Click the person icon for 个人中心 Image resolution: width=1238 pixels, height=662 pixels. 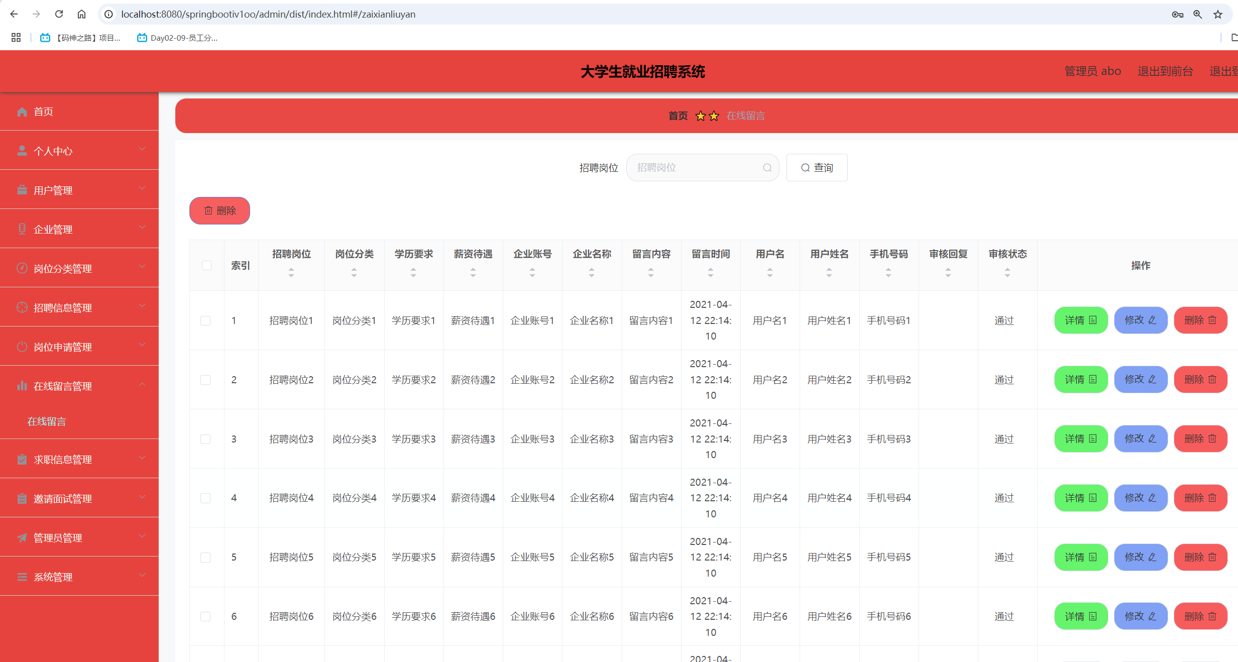tap(22, 151)
